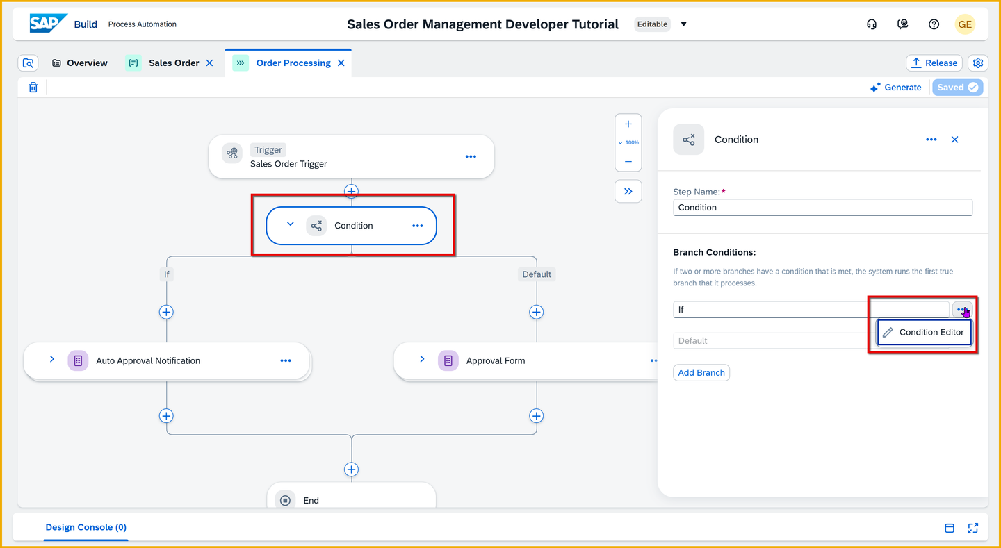The width and height of the screenshot is (1001, 548).
Task: Click the End node stop icon
Action: pyautogui.click(x=285, y=500)
